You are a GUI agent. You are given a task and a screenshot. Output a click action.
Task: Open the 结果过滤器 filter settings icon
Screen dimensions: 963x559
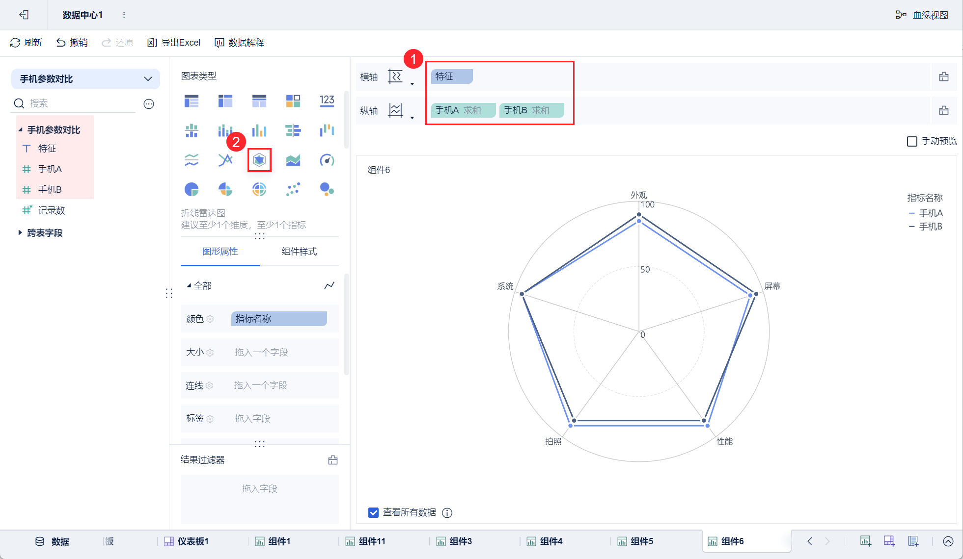tap(333, 460)
